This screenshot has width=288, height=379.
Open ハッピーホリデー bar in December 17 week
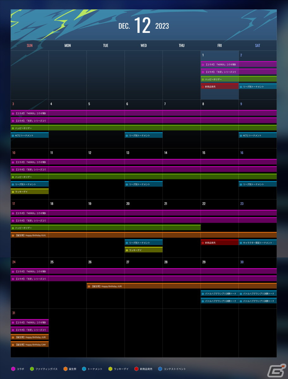click(x=106, y=228)
